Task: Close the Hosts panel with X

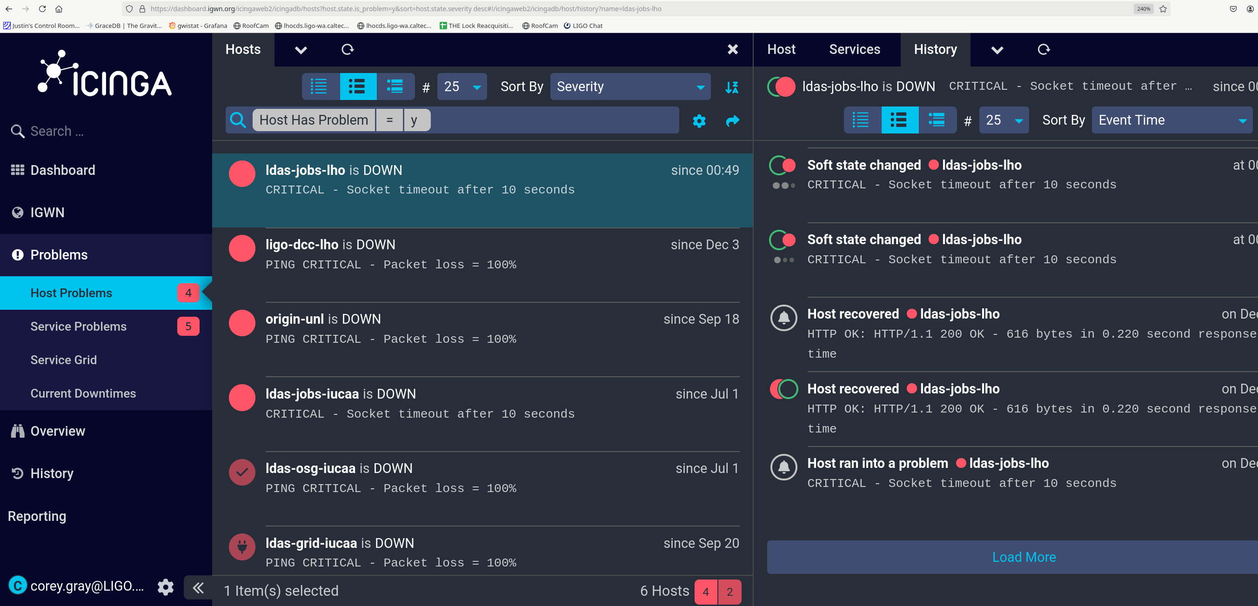Action: coord(733,49)
